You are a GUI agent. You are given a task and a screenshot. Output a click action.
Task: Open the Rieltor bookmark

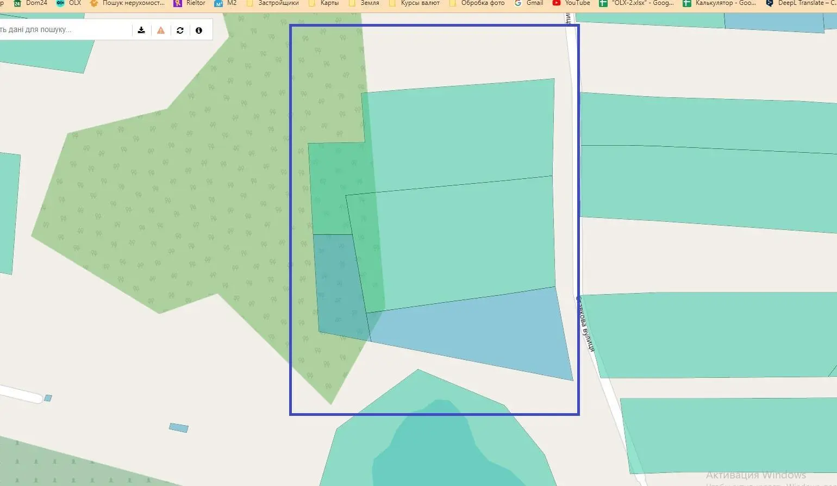(190, 3)
